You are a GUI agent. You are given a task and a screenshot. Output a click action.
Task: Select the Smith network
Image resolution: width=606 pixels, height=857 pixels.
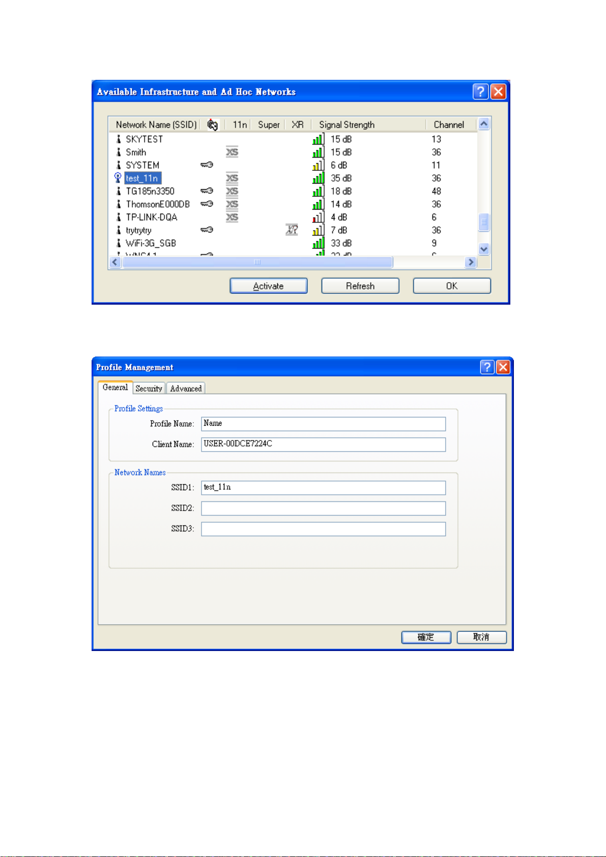point(293,152)
